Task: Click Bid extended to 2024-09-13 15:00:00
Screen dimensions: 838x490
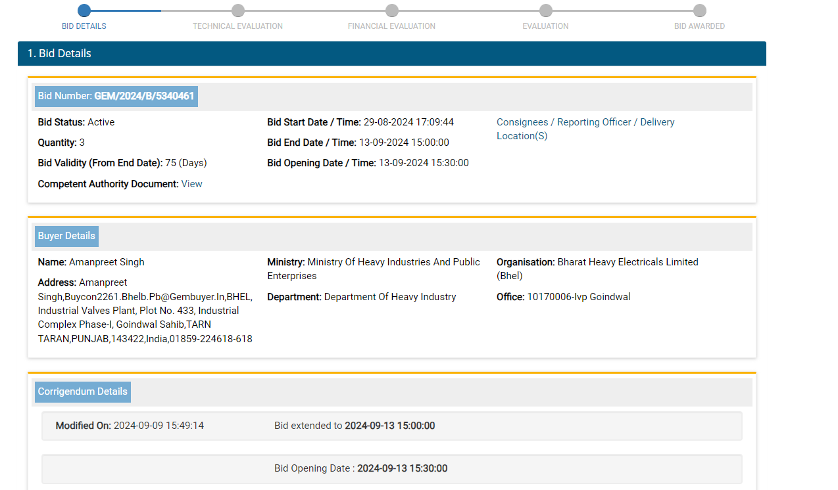Action: coord(355,426)
